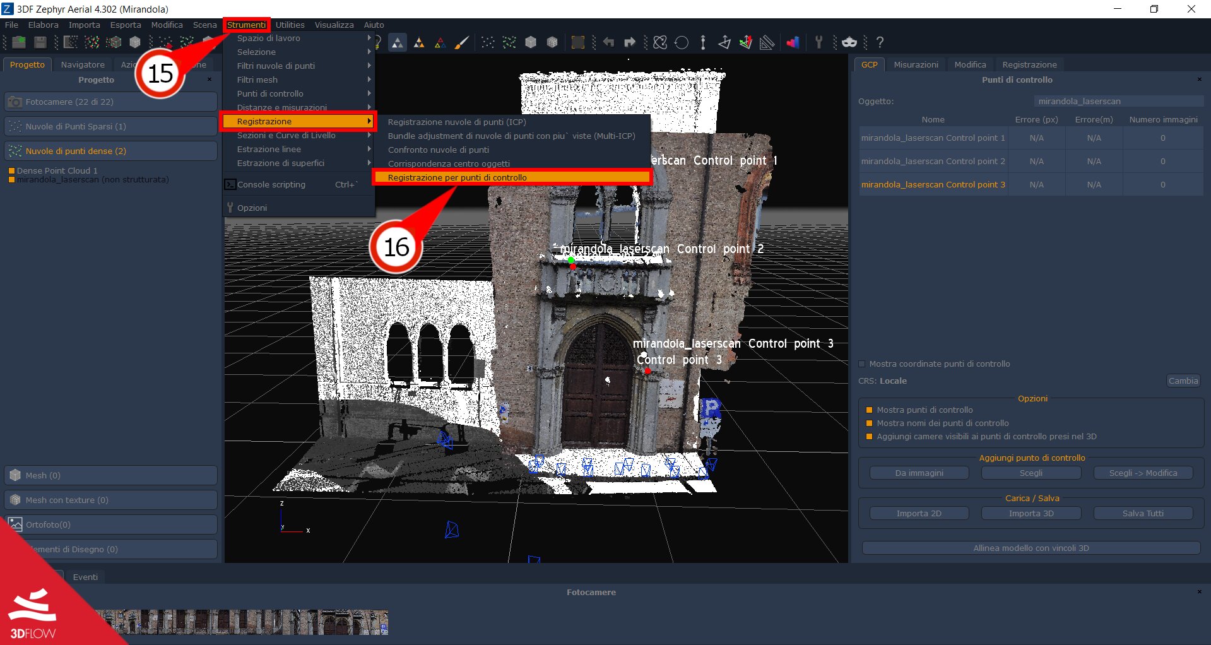Toggle the bounding box square icon
Viewport: 1211px width, 645px height.
pos(577,42)
